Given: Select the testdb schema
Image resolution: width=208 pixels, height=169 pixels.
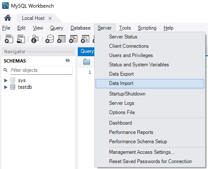Looking at the screenshot, I should 25,87.
